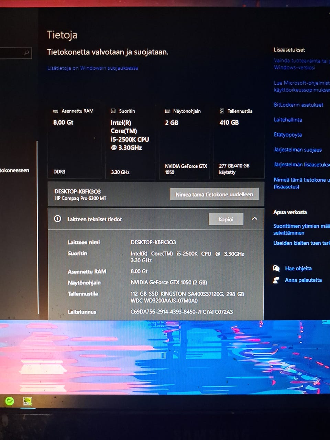This screenshot has width=330, height=440.
Task: Click the 277 GB/410 GB käytetty text
Action: [x=234, y=169]
